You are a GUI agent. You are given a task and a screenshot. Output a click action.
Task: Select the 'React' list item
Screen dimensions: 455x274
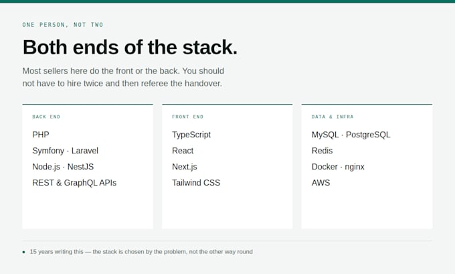coord(183,151)
